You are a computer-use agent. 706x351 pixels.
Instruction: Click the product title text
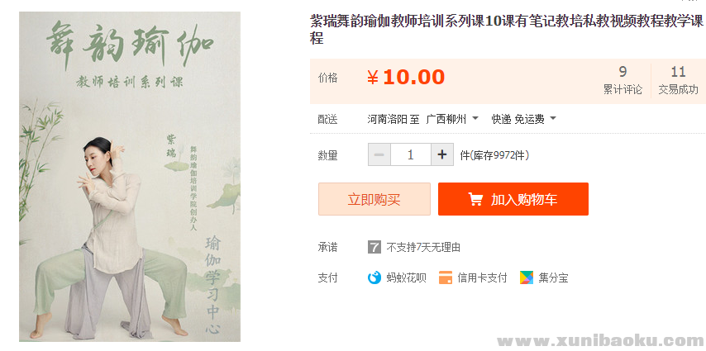pyautogui.click(x=507, y=30)
